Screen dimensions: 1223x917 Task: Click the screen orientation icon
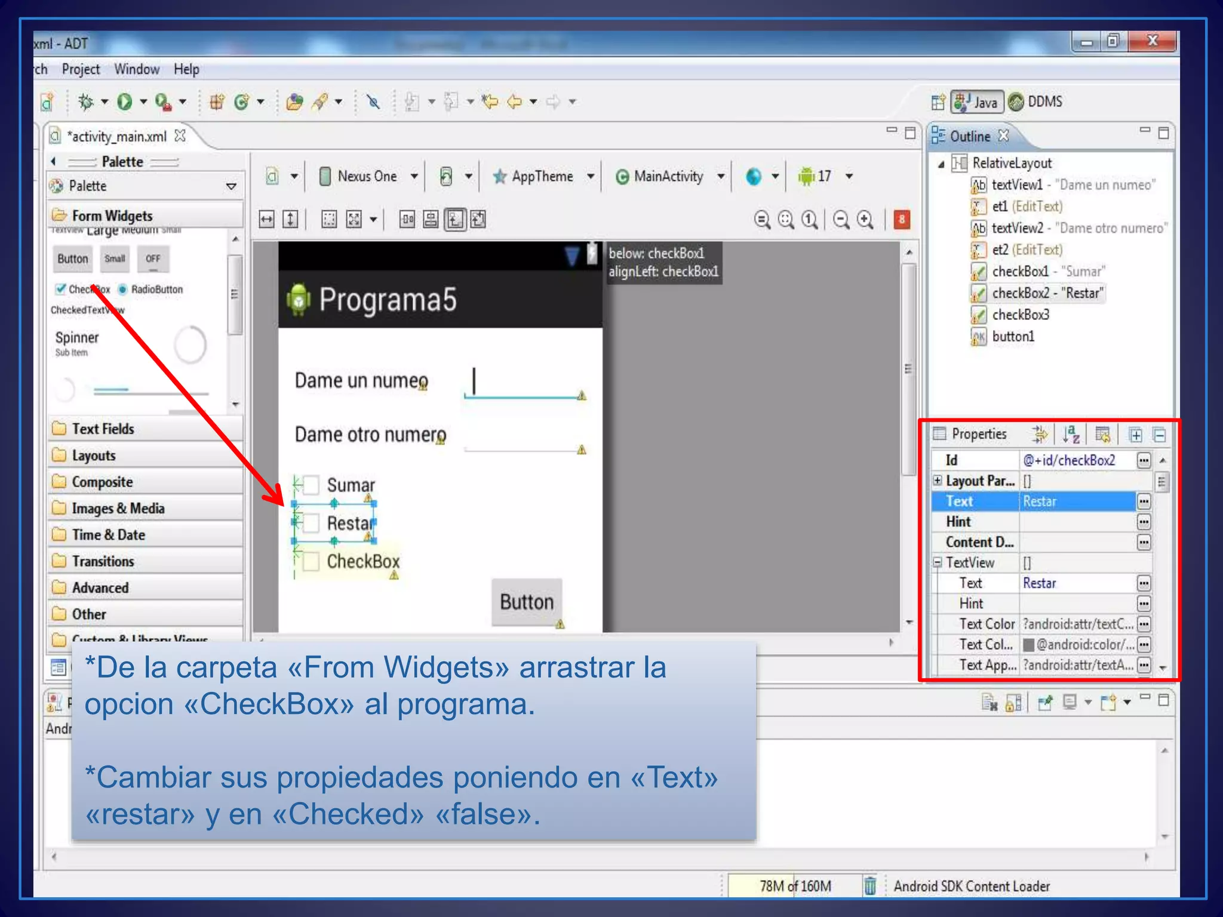click(x=446, y=177)
